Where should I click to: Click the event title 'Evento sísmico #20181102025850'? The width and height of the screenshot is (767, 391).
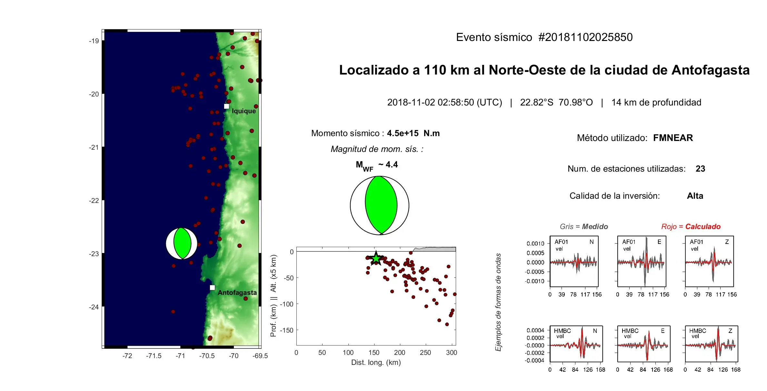point(544,37)
